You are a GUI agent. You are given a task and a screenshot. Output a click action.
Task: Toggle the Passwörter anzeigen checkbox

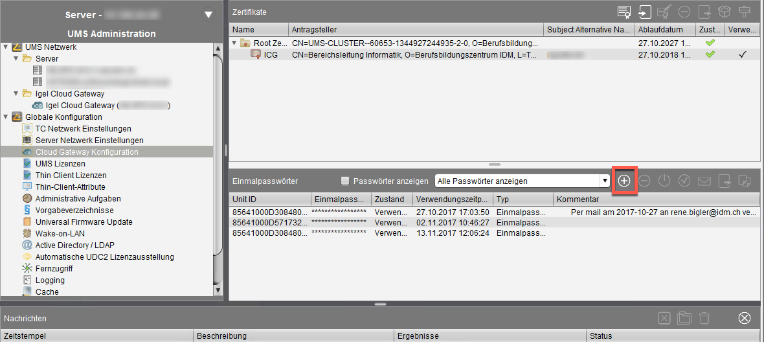(345, 181)
